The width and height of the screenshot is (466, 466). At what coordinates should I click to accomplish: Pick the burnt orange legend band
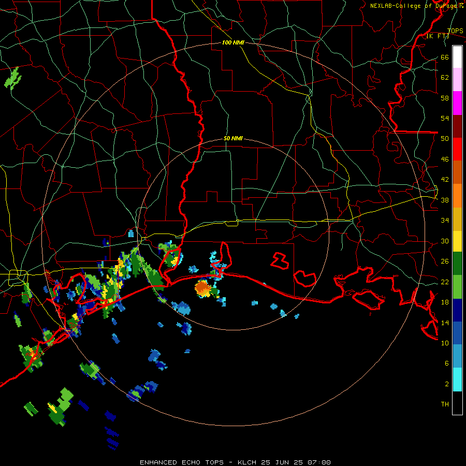[457, 172]
